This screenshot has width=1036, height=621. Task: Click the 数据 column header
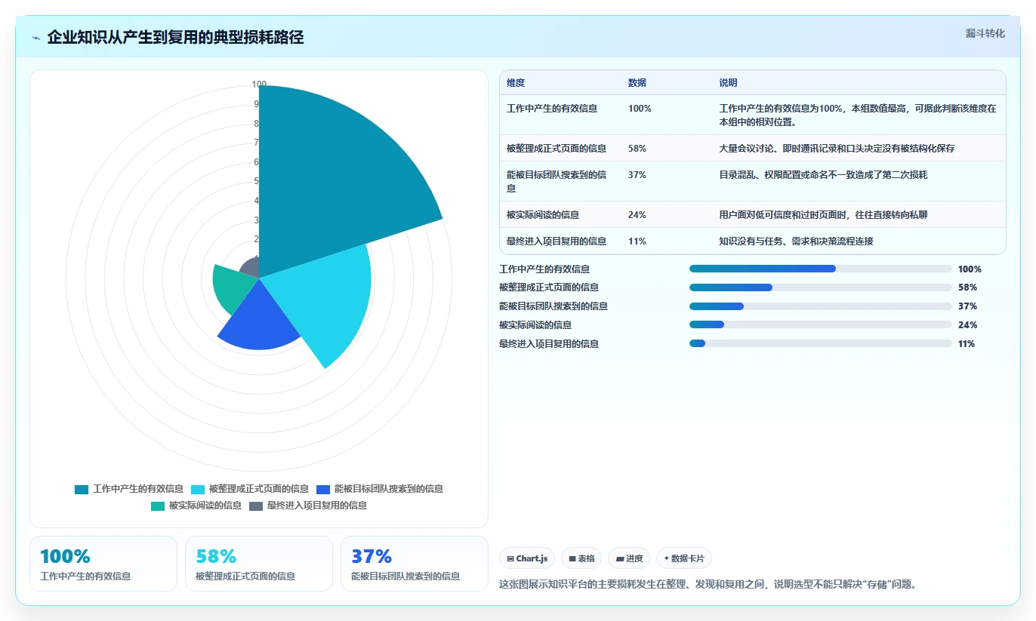pos(637,83)
